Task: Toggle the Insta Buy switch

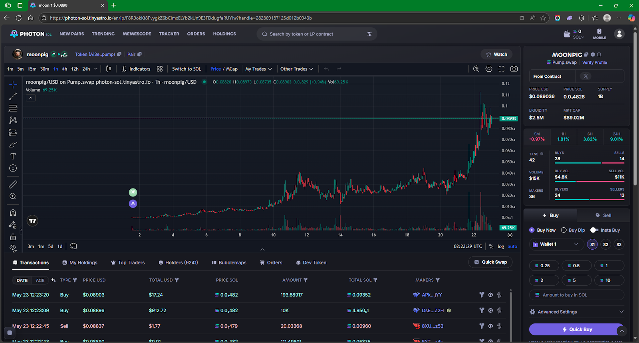Action: point(594,230)
